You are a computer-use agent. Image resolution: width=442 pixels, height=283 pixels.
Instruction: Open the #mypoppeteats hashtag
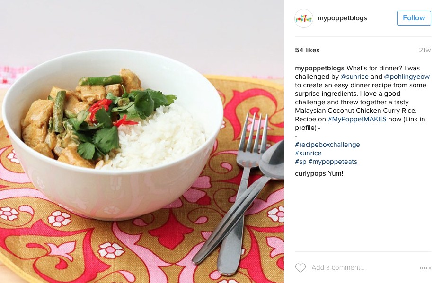pos(333,162)
